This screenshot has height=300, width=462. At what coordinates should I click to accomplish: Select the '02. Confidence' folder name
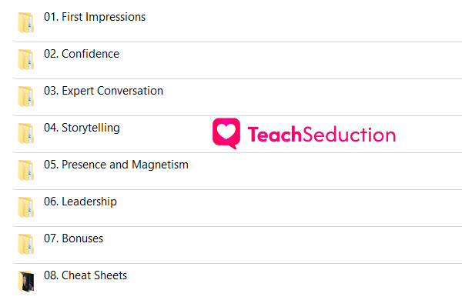pyautogui.click(x=82, y=54)
